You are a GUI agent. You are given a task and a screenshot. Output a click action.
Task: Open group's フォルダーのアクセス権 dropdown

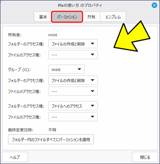[73, 80]
